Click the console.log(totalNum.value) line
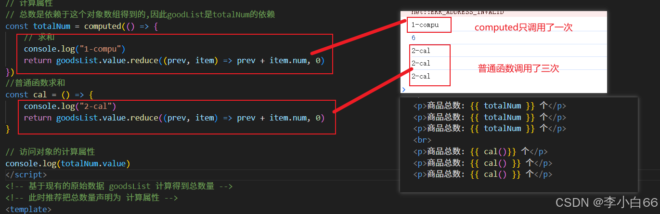This screenshot has width=660, height=214. coord(68,163)
